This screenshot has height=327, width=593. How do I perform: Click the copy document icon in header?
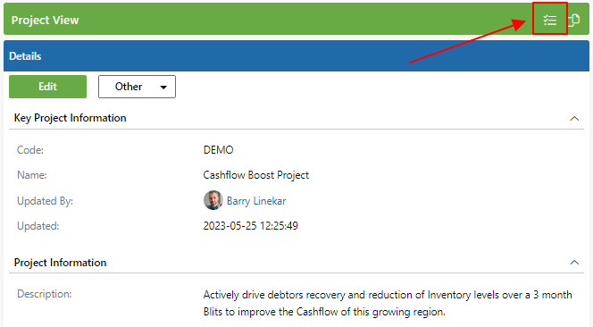coord(574,20)
